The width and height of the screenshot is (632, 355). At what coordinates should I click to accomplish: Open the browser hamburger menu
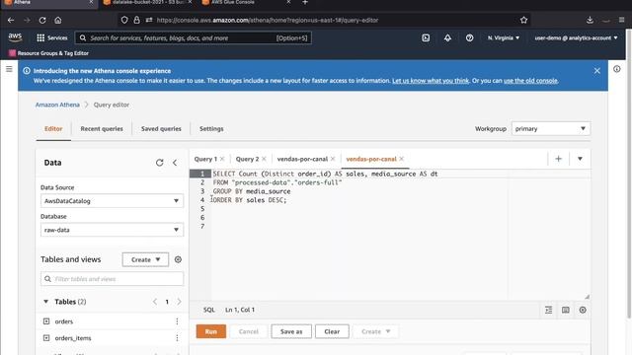click(x=621, y=20)
